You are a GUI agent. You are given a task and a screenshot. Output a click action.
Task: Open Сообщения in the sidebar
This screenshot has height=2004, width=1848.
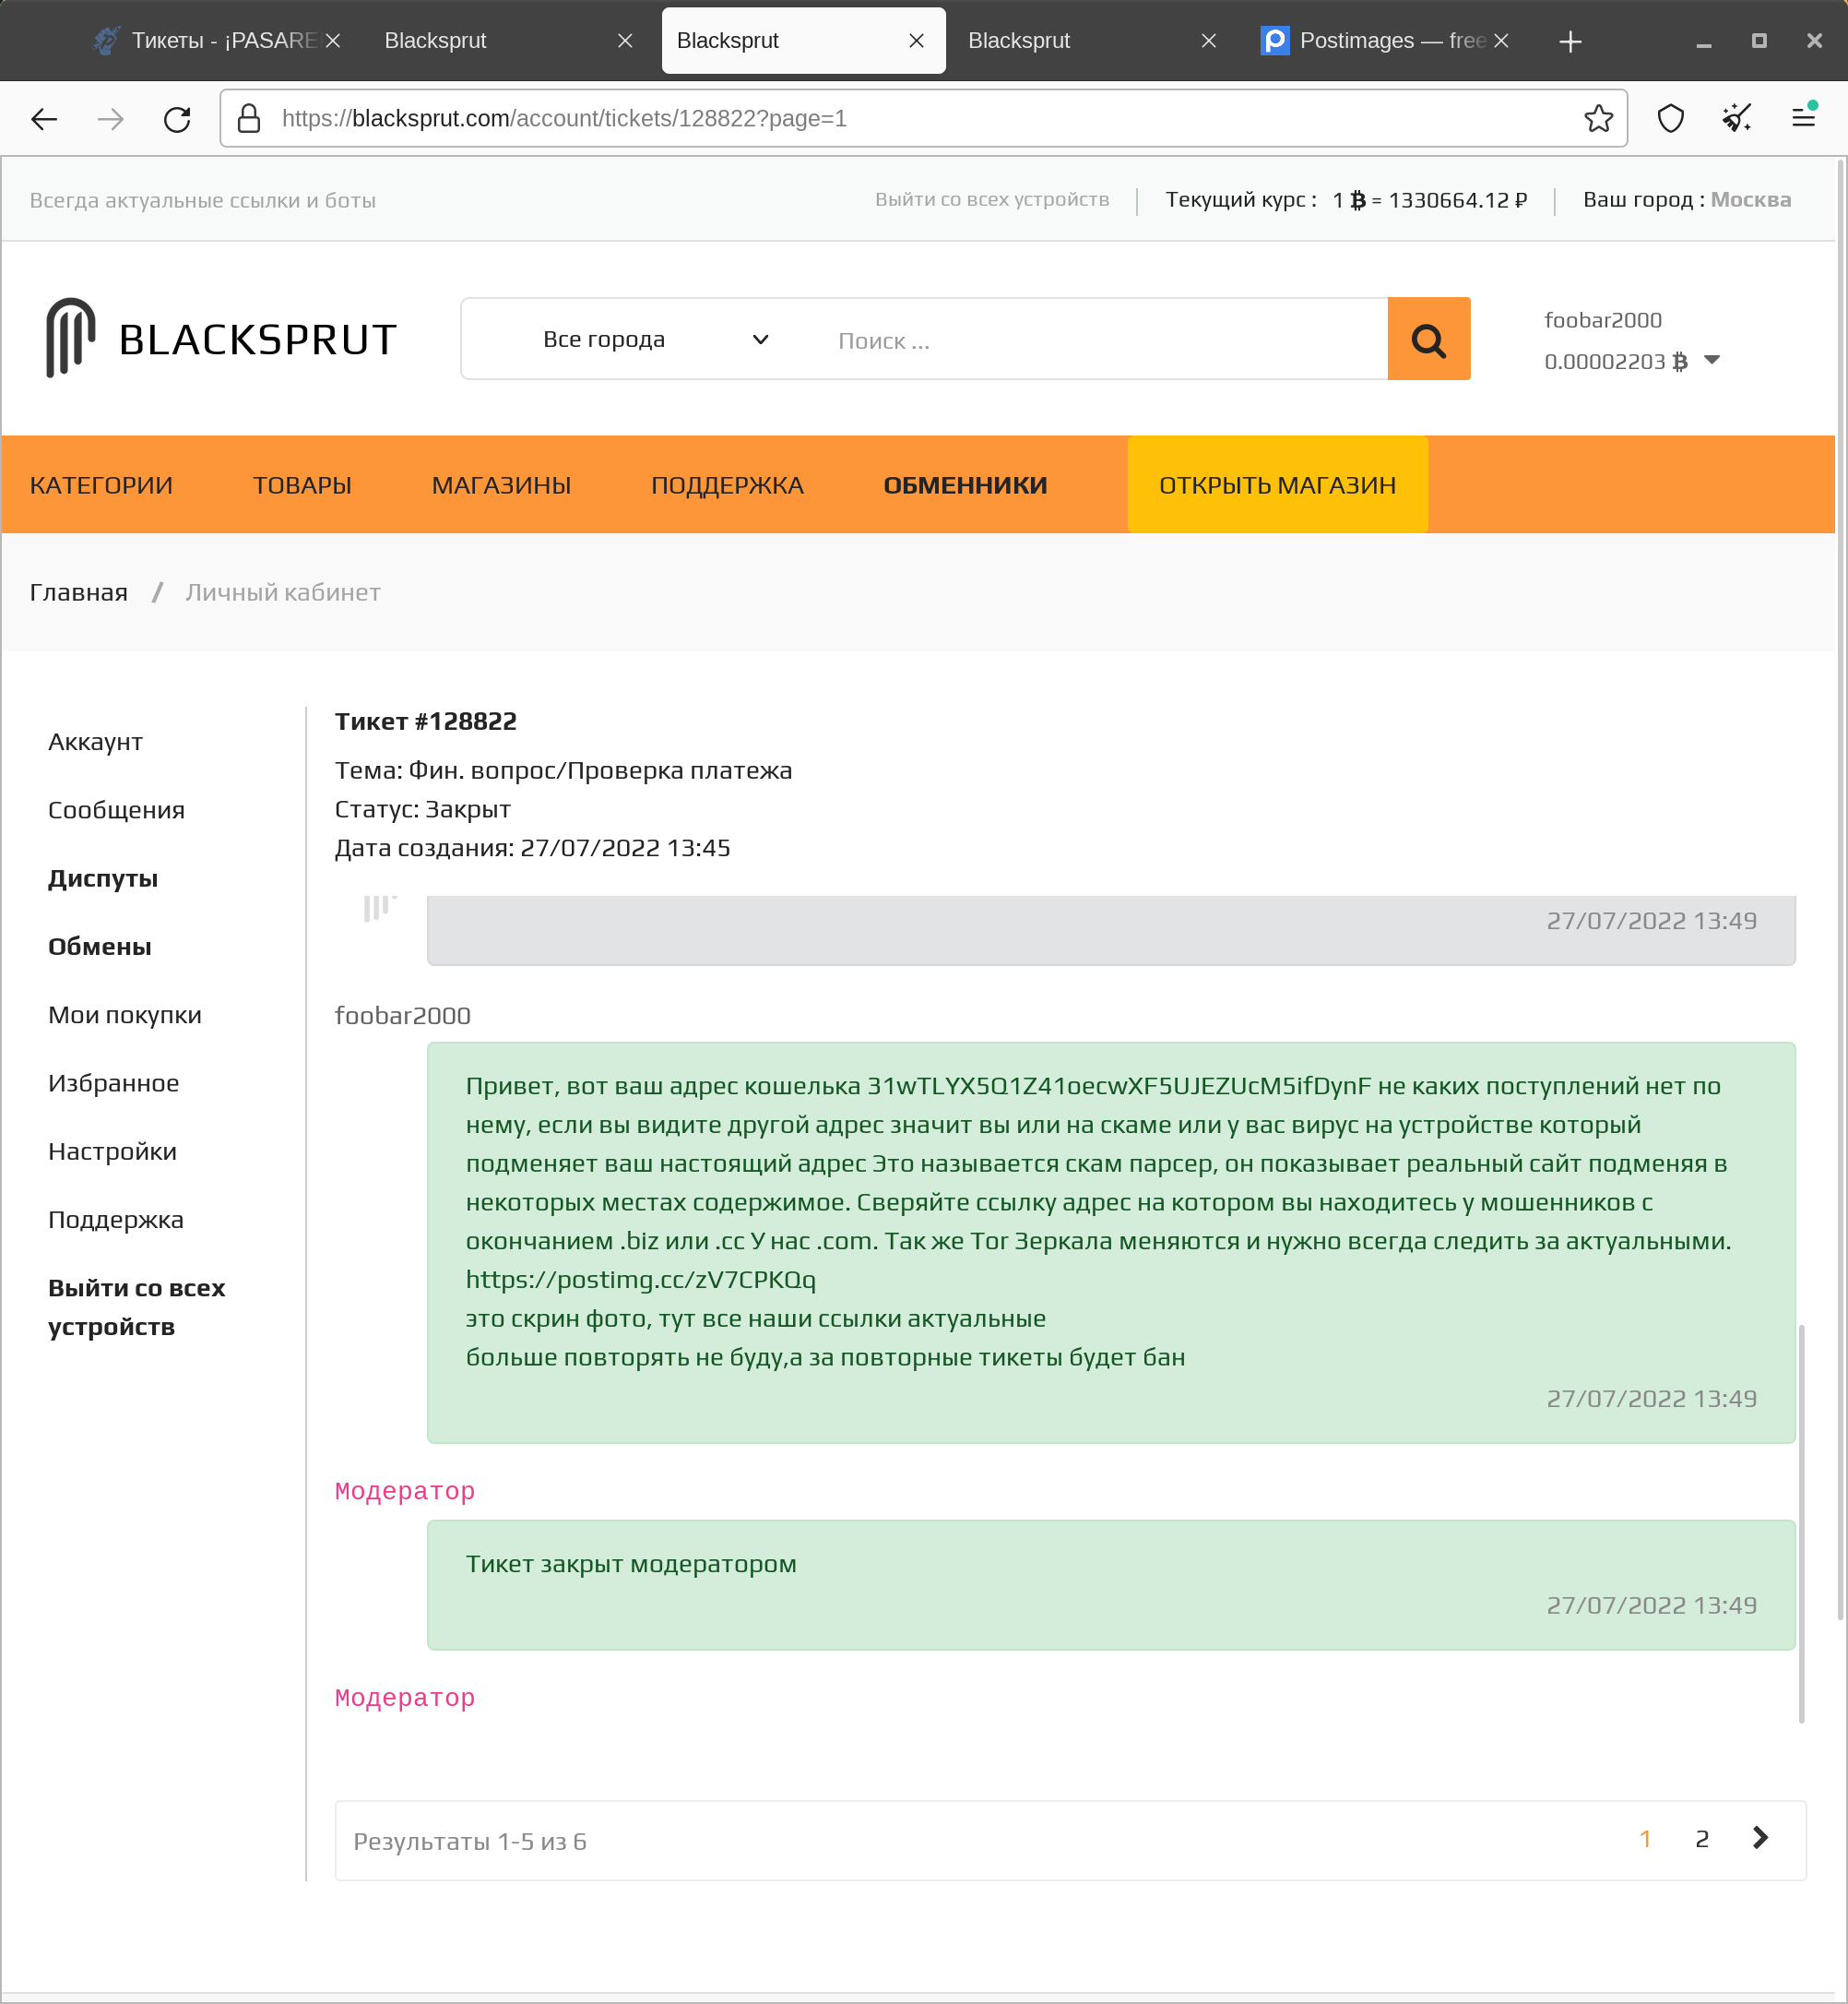[116, 810]
